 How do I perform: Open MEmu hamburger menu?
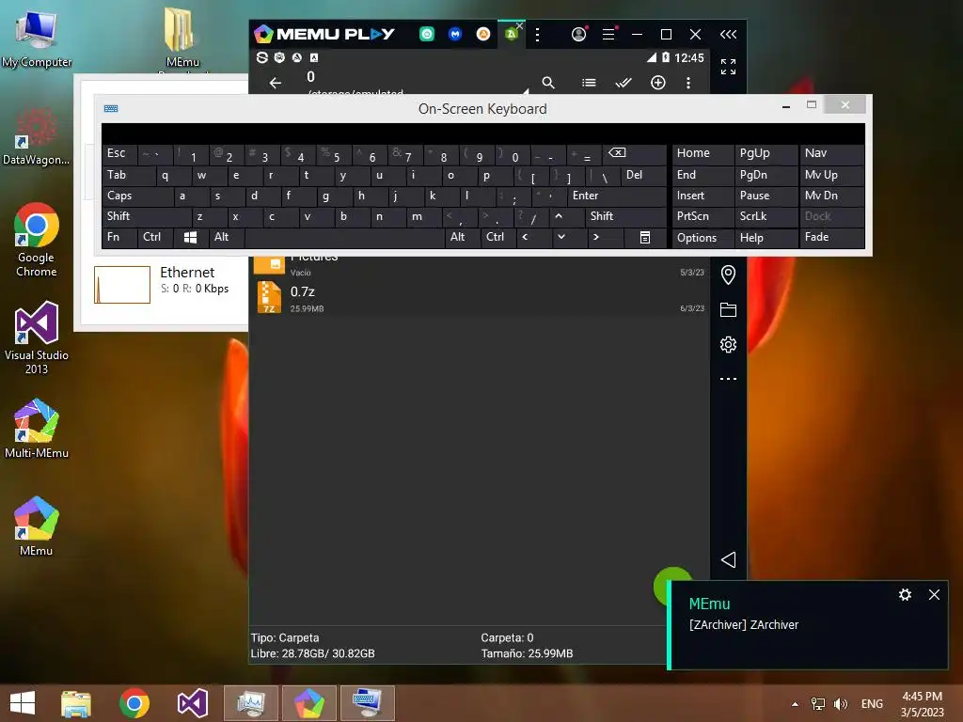coord(608,34)
